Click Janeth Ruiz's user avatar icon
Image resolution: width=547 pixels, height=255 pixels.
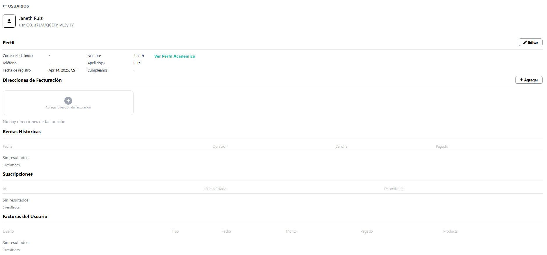[x=9, y=21]
